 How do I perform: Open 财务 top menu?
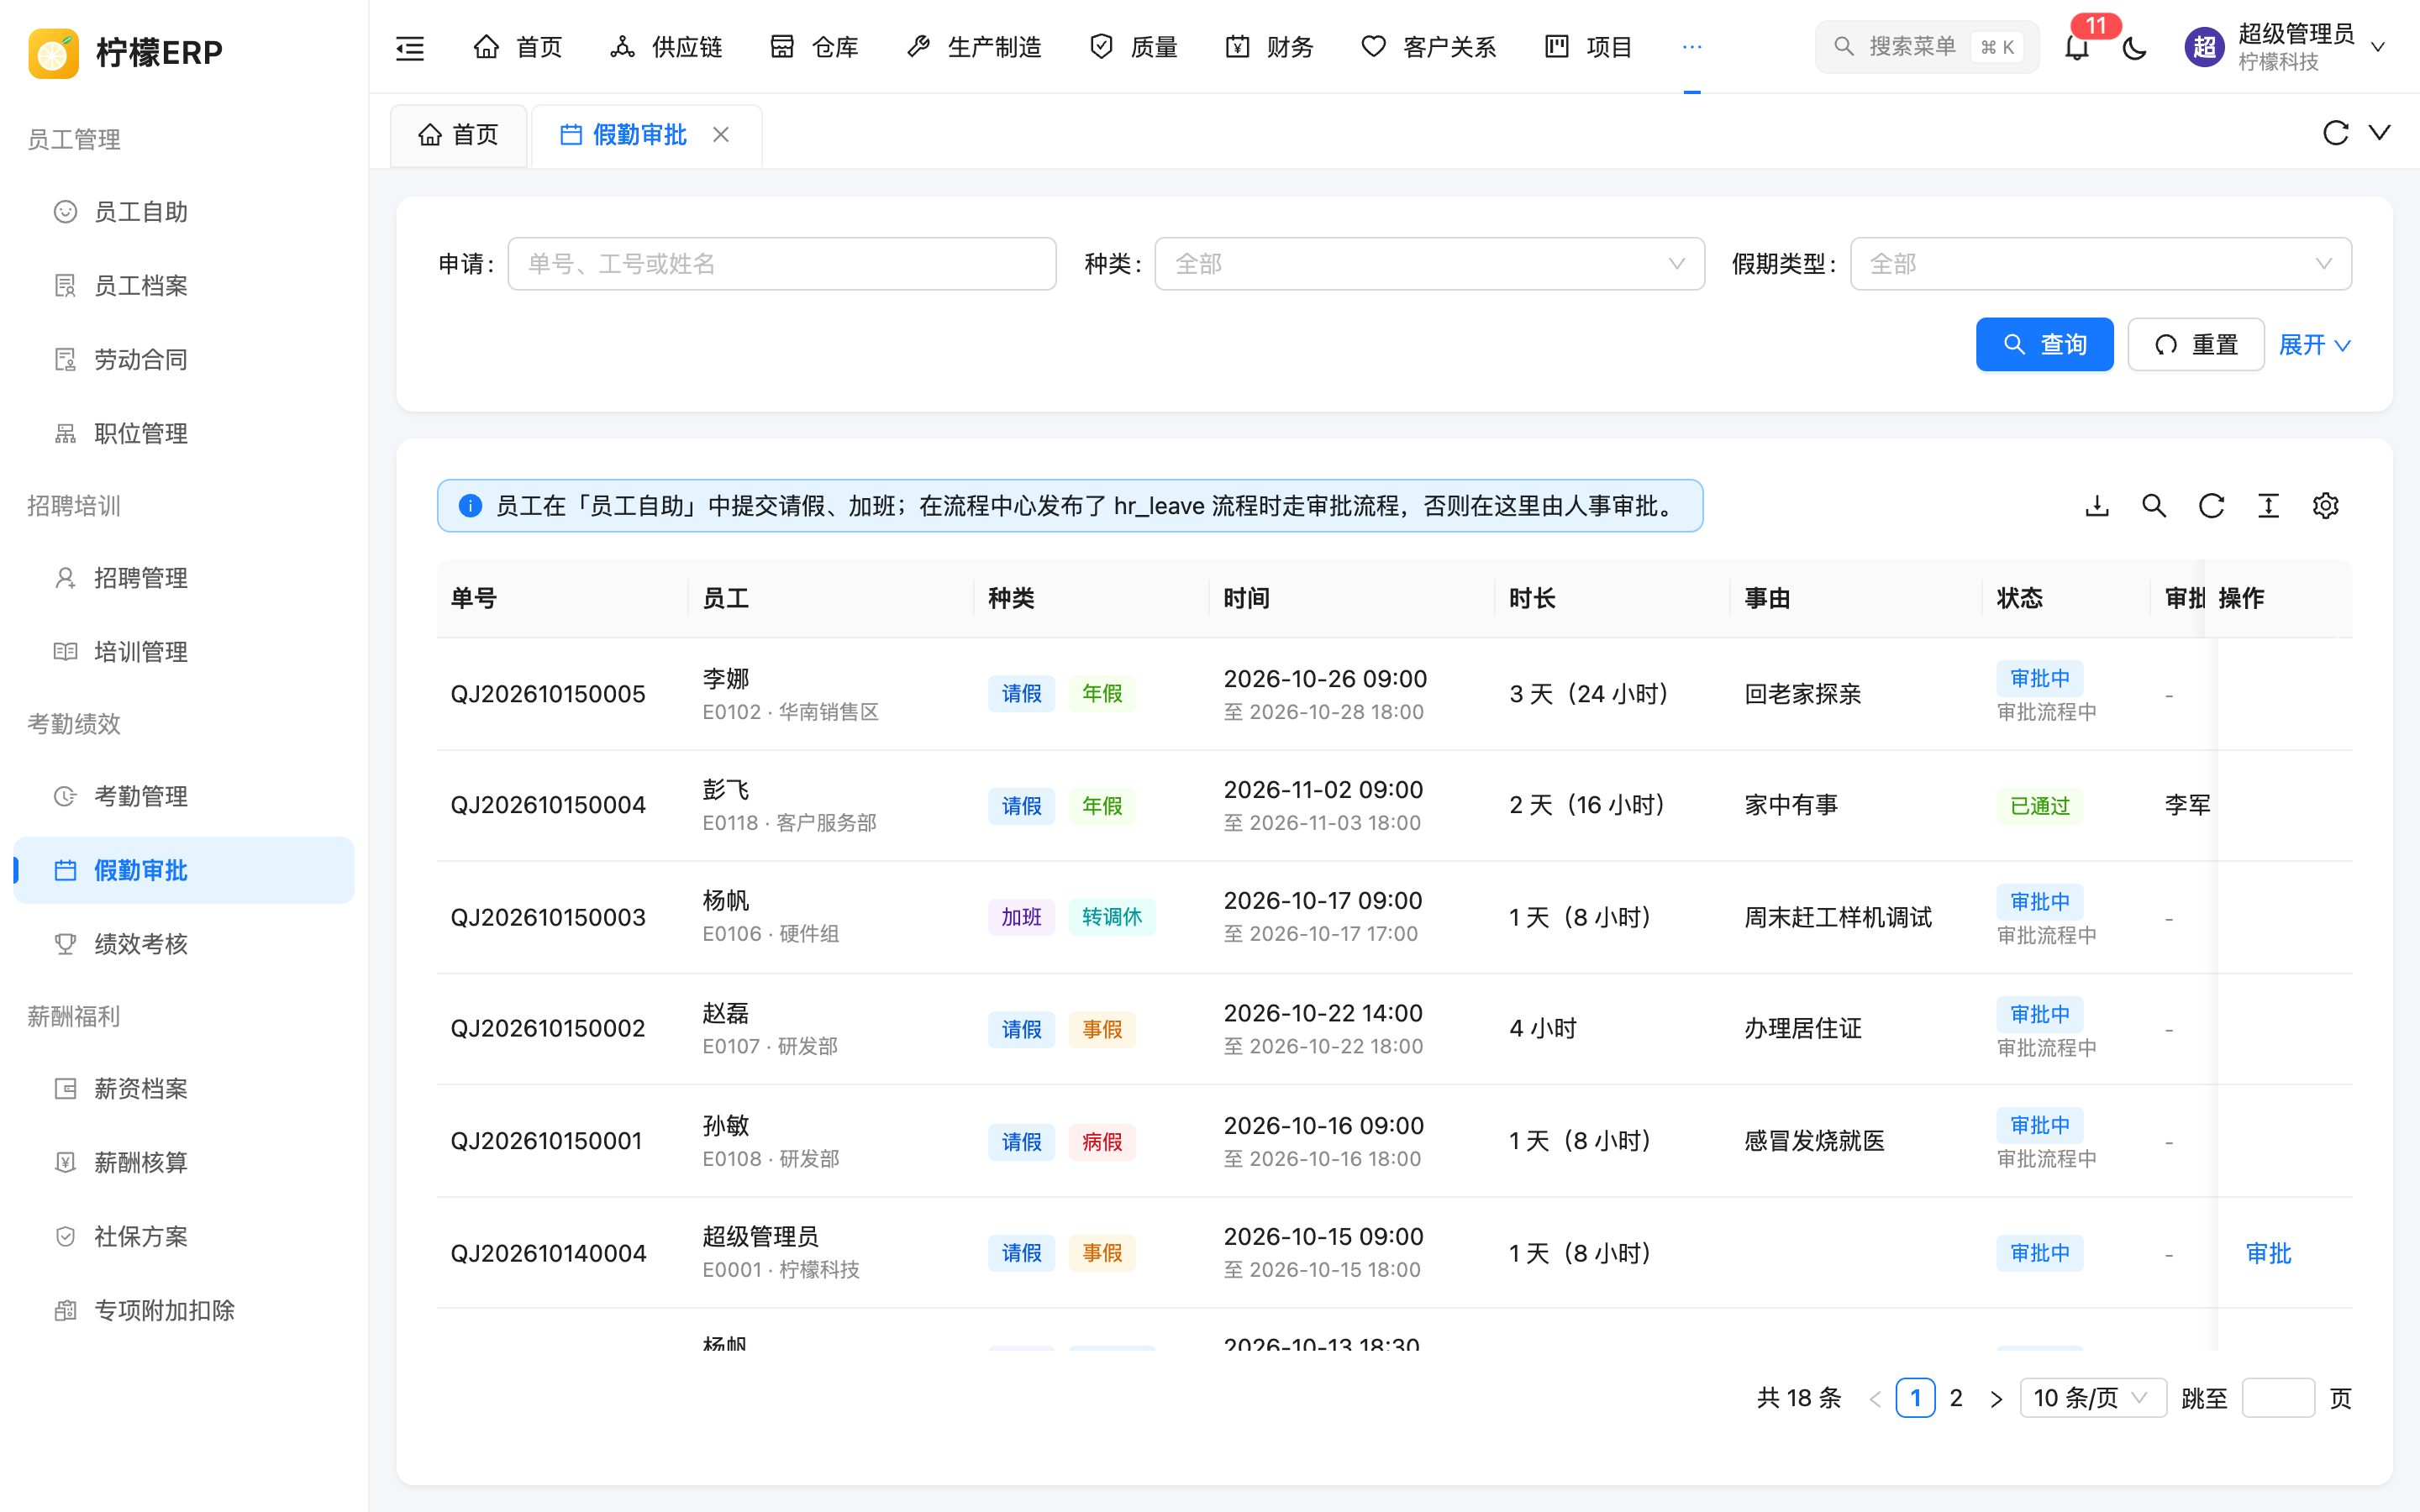[1269, 47]
